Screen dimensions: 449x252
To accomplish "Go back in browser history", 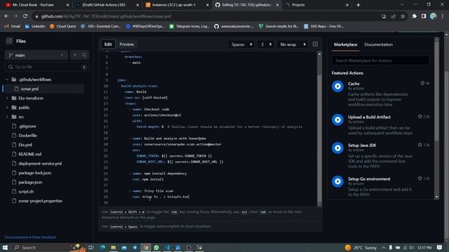I will pyautogui.click(x=6, y=16).
